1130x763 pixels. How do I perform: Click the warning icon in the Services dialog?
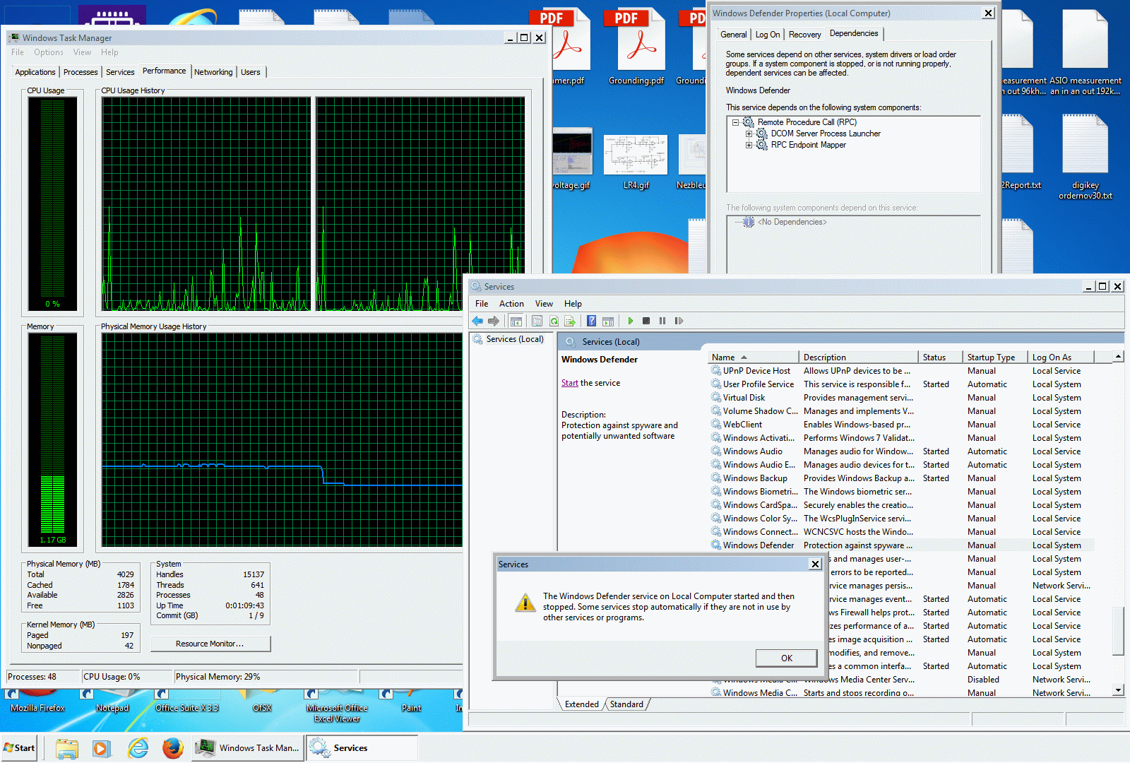[525, 603]
